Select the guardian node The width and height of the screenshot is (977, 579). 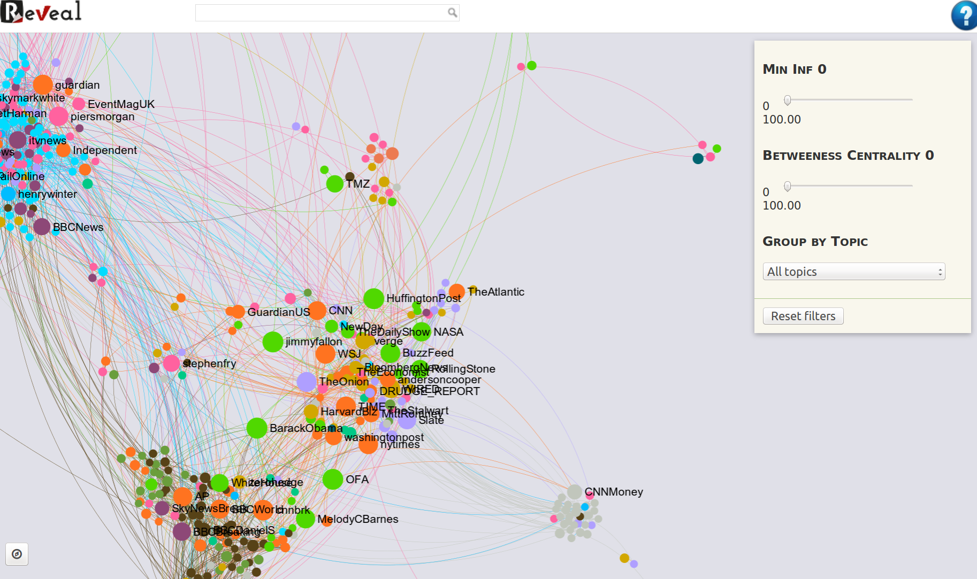43,84
